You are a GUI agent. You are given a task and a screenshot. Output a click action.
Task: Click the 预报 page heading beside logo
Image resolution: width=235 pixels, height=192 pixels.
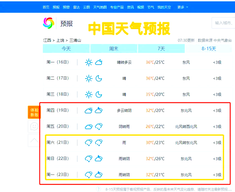coord(66,24)
